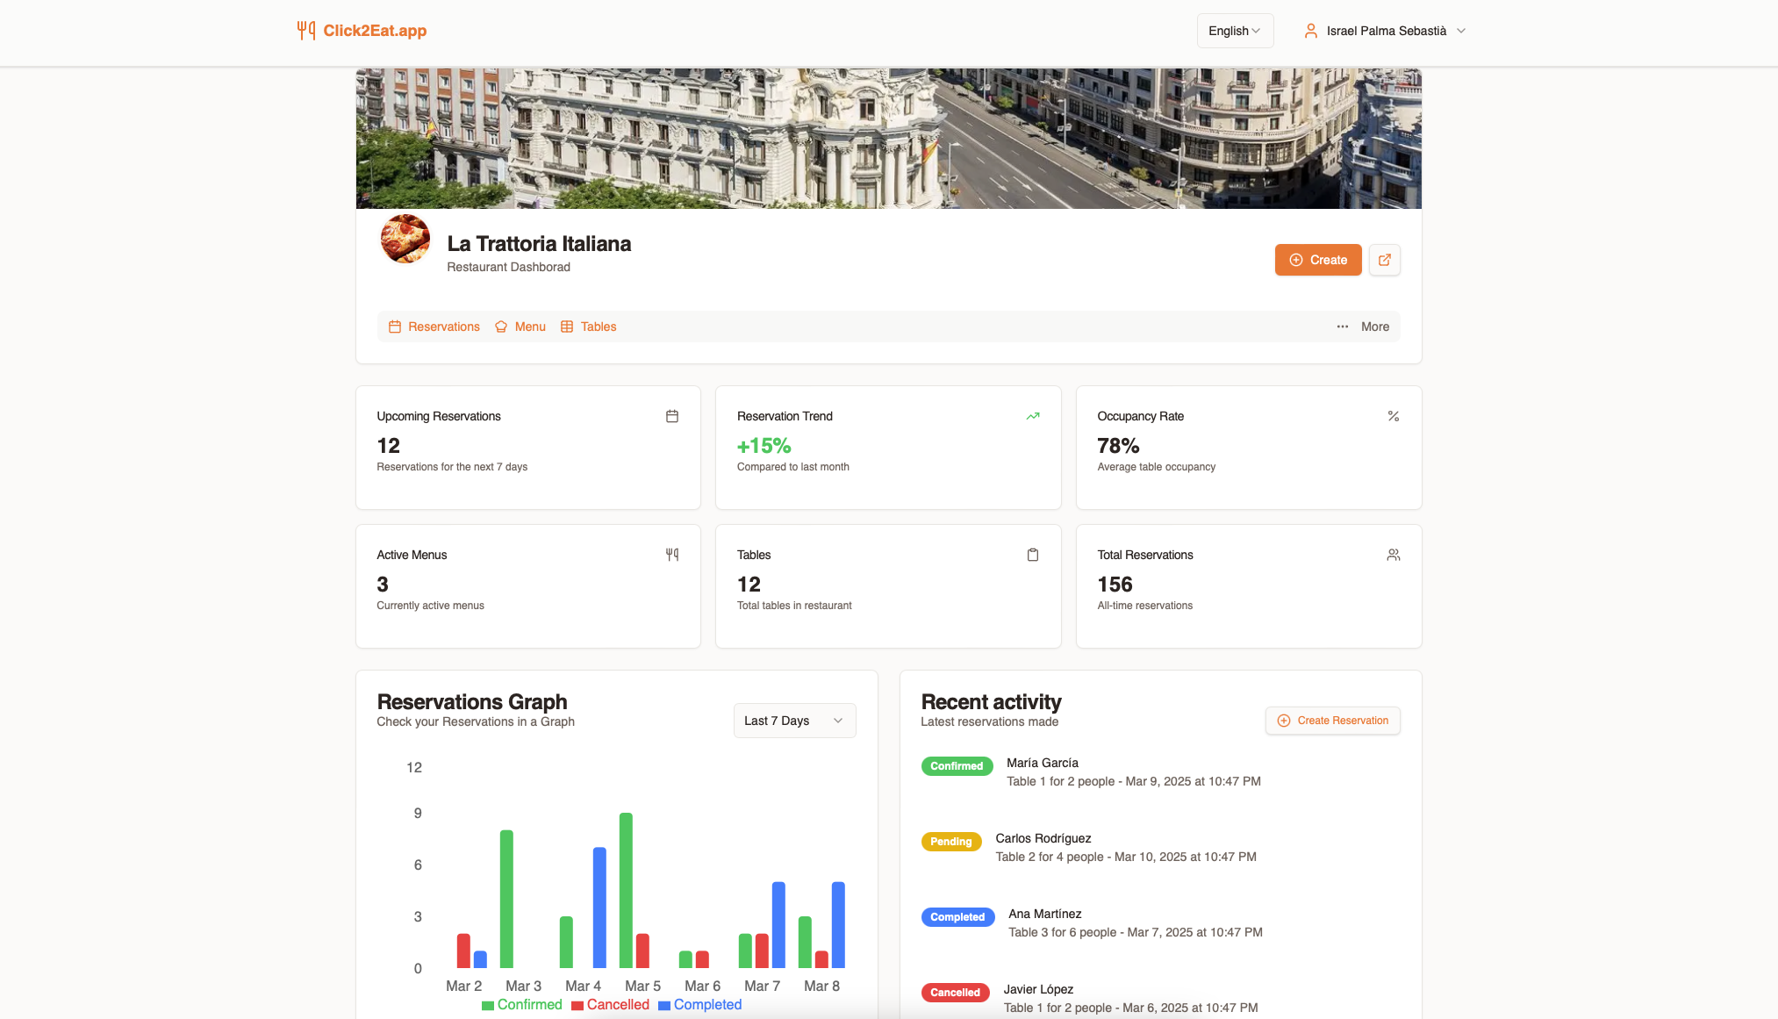Screen dimensions: 1778x1019
Task: Click the Occupancy Rate percentage icon
Action: click(x=1394, y=415)
